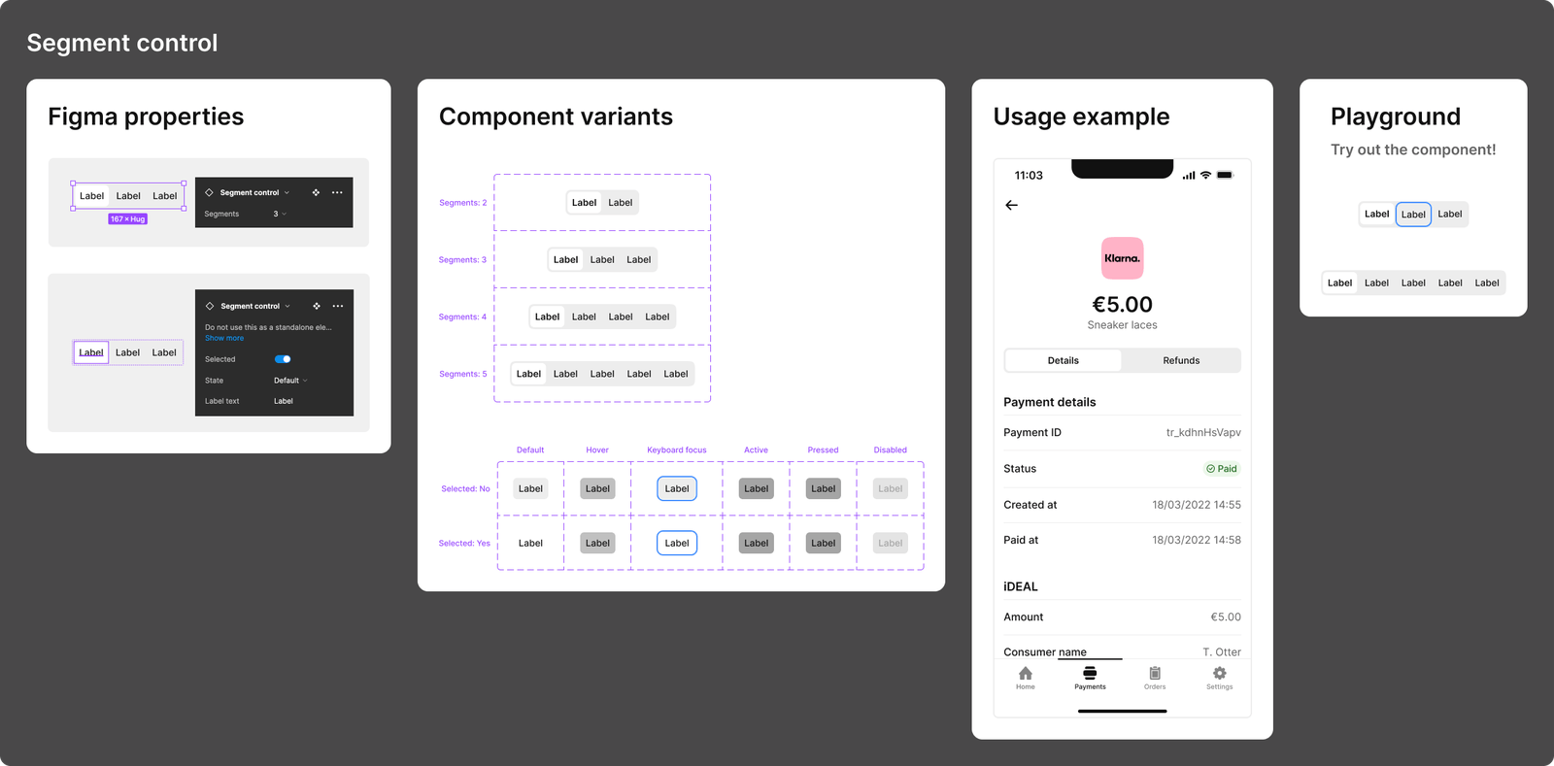
Task: Click the Disabled Label in Selected: No row
Action: pyautogui.click(x=890, y=488)
